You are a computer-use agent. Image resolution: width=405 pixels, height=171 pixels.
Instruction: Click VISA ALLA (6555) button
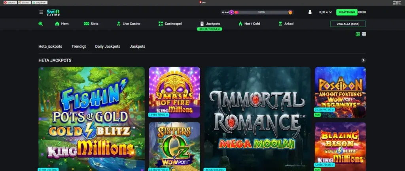[348, 24]
